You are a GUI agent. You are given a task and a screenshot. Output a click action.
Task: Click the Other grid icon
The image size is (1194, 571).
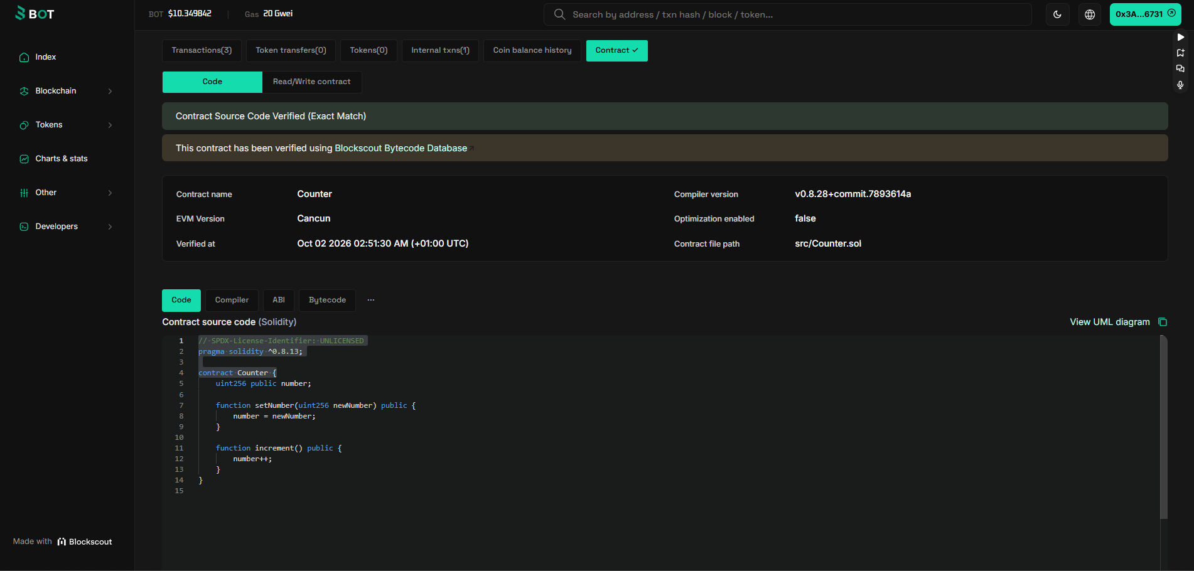[24, 193]
